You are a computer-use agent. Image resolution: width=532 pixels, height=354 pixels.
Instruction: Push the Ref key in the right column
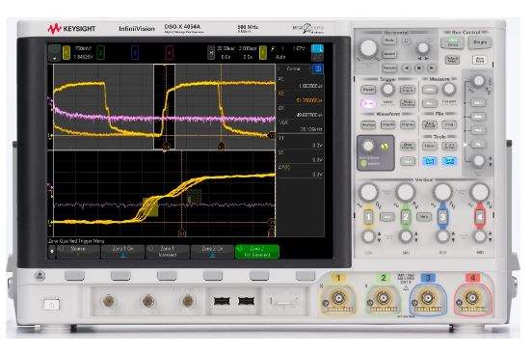[478, 145]
